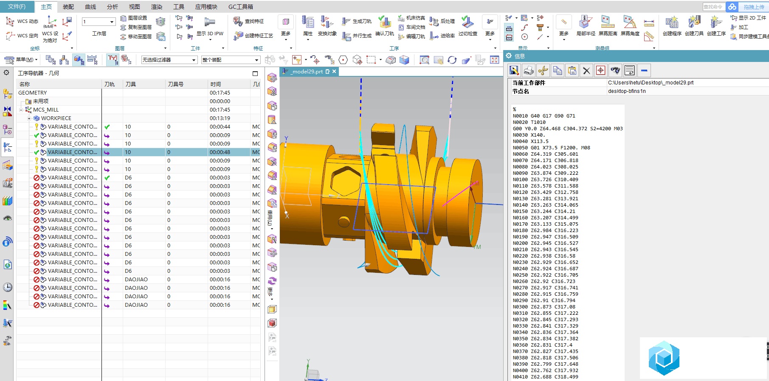The height and width of the screenshot is (381, 769).
Task: Switch to 曲线 ribbon tab
Action: pyautogui.click(x=90, y=7)
